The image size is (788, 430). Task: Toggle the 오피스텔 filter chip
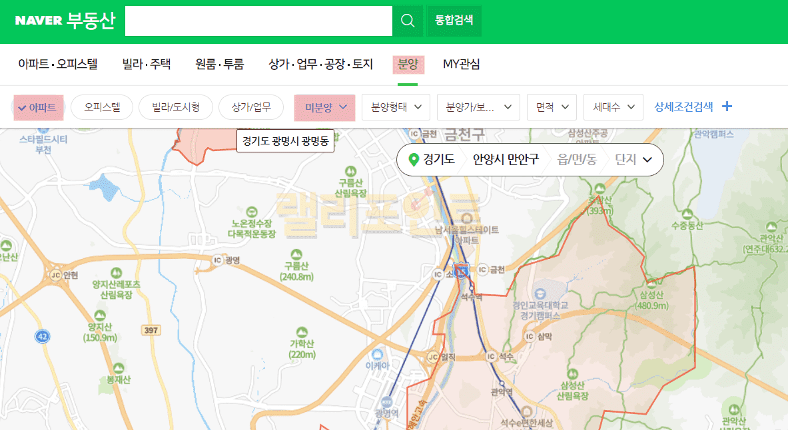102,107
